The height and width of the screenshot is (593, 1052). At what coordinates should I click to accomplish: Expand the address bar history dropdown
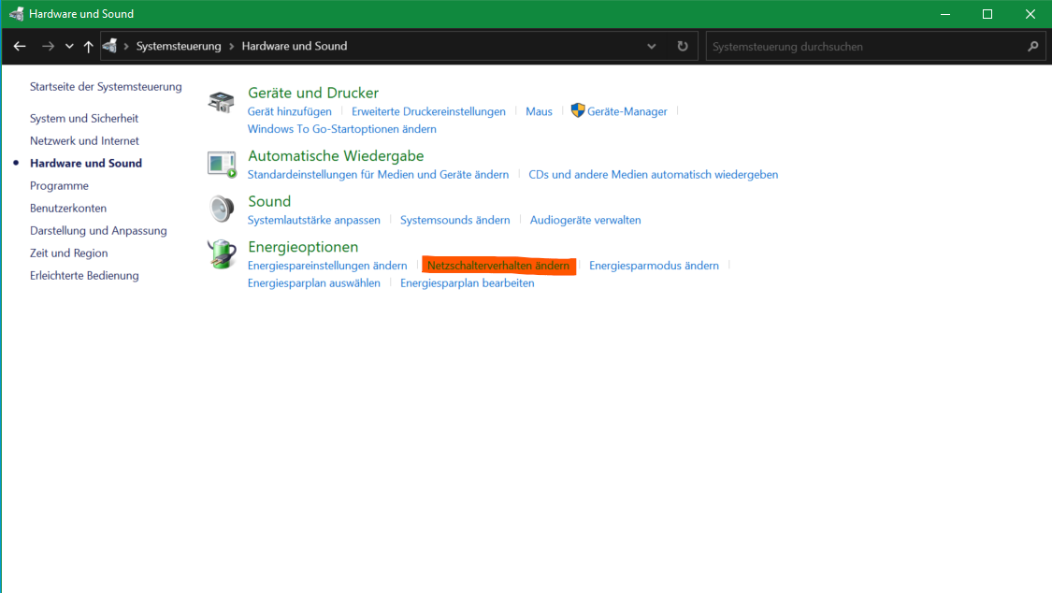point(652,46)
